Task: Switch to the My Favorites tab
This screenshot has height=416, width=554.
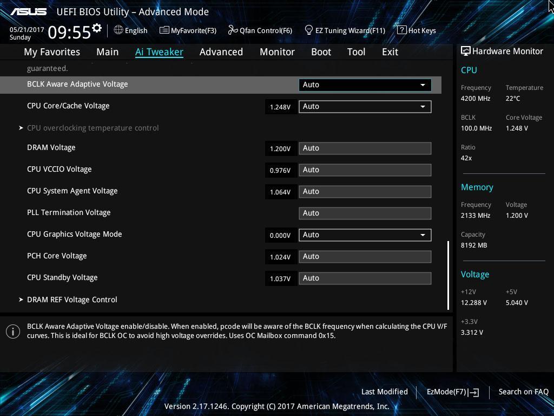Action: pos(52,52)
